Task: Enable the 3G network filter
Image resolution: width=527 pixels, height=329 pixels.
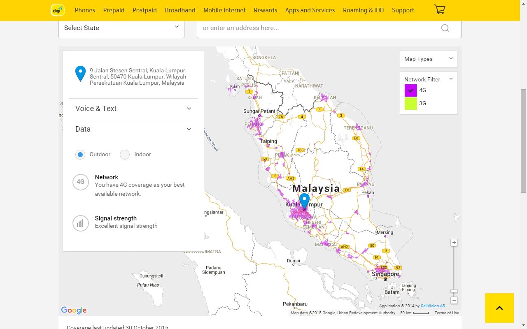Action: click(x=411, y=104)
